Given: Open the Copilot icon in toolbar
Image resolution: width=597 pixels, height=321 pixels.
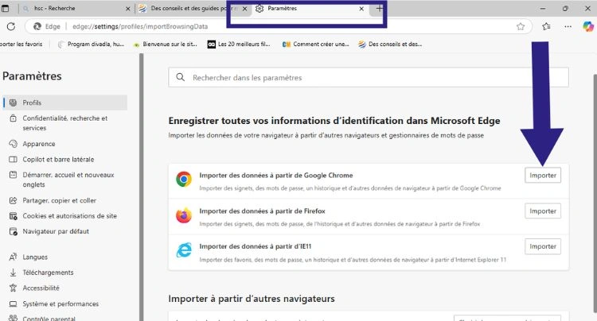Looking at the screenshot, I should 588,26.
